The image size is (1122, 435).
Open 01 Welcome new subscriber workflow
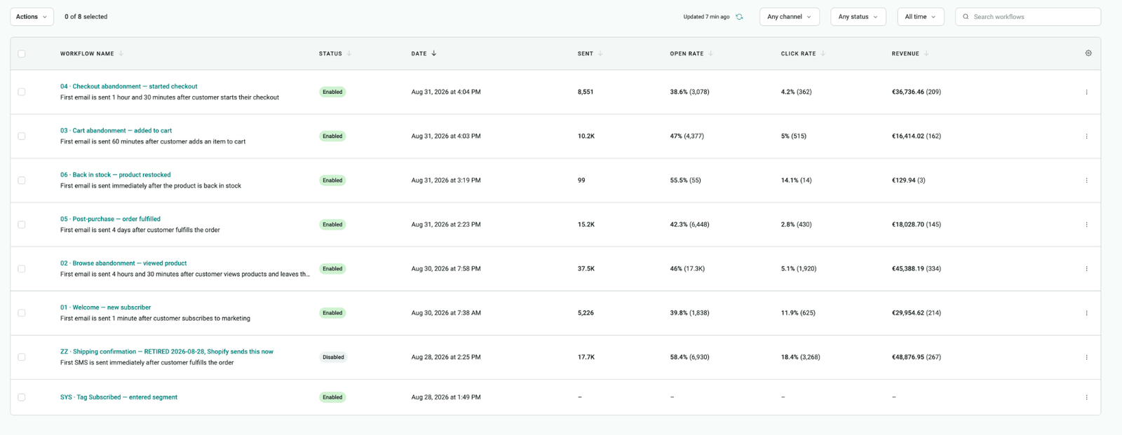point(105,307)
